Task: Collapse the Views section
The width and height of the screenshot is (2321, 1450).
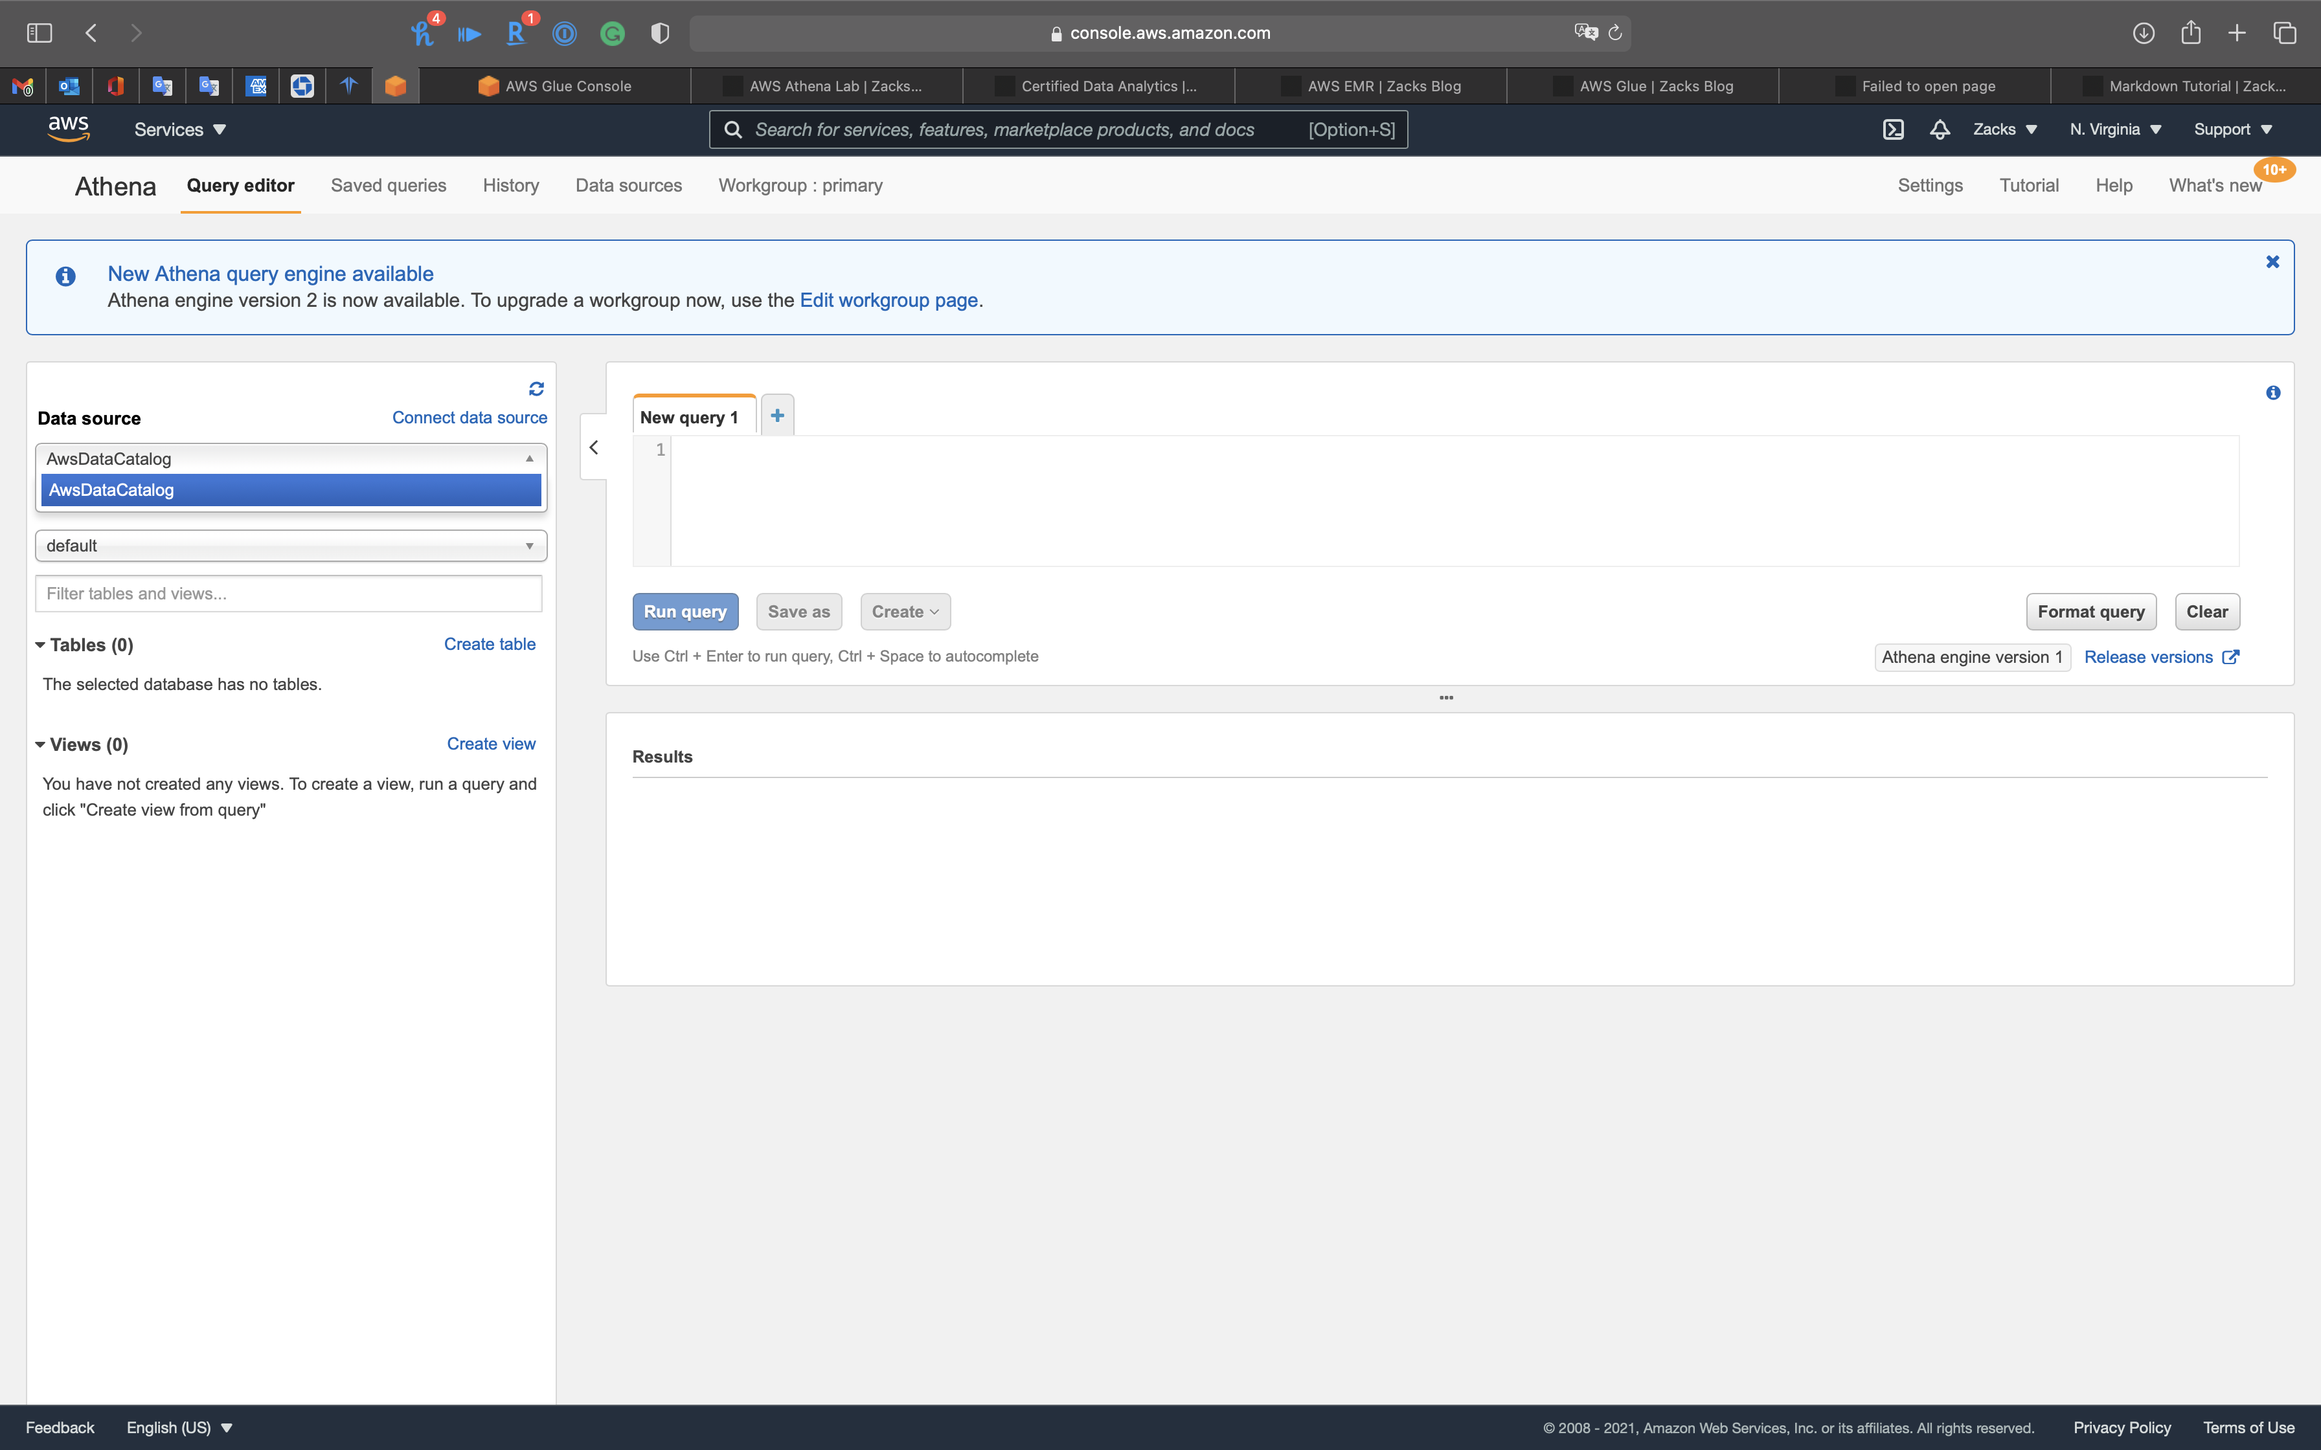Action: 40,745
